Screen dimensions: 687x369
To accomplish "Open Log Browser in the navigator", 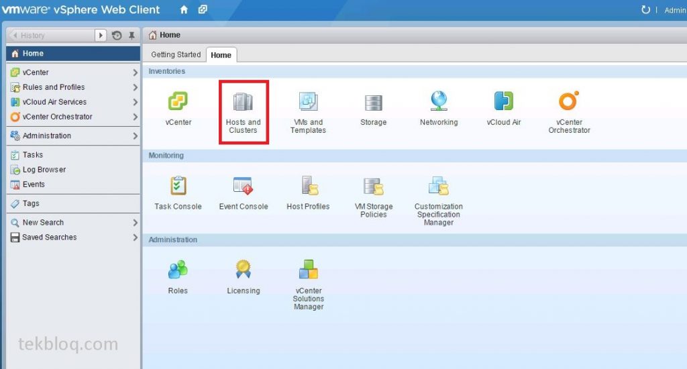I will click(73, 170).
